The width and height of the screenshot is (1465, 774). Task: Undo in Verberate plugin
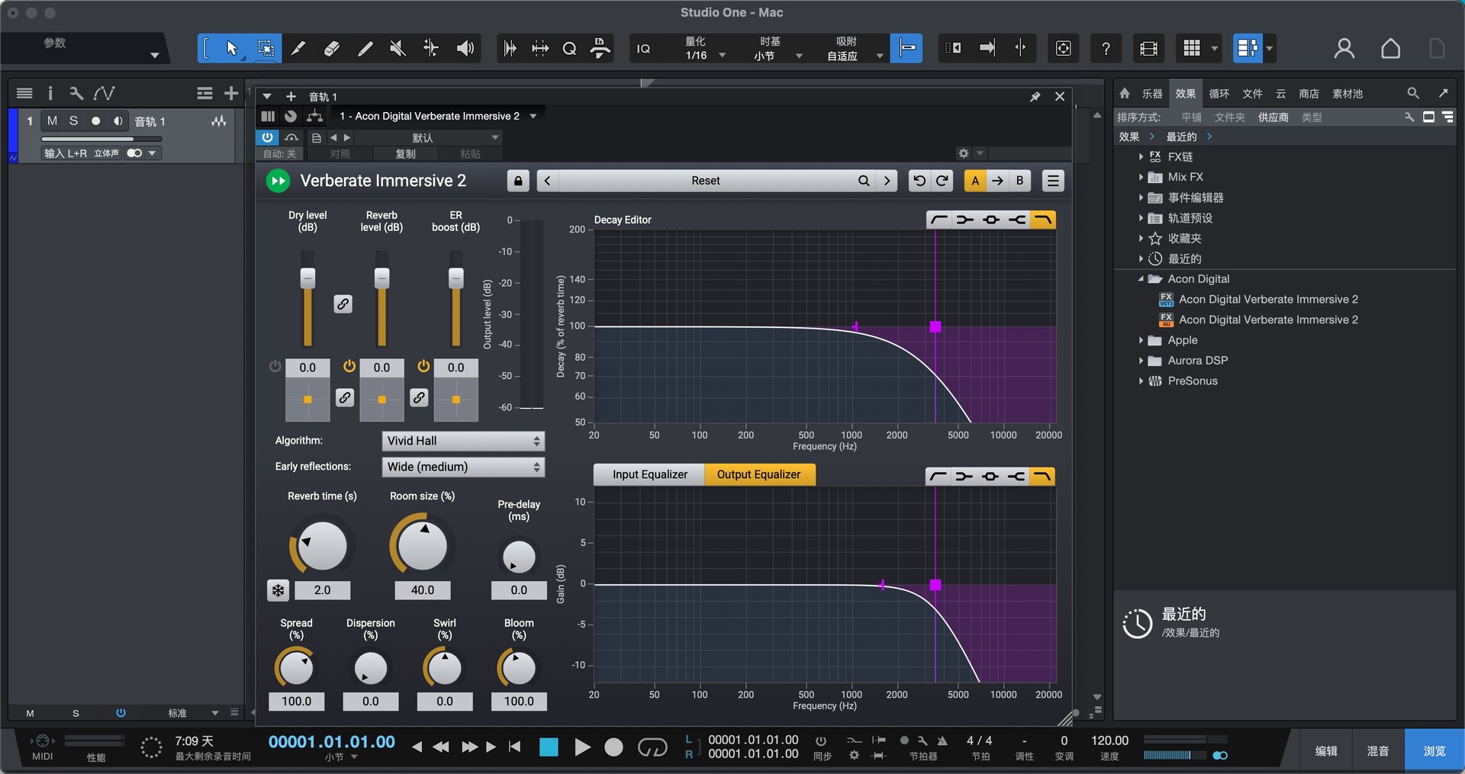pos(919,181)
